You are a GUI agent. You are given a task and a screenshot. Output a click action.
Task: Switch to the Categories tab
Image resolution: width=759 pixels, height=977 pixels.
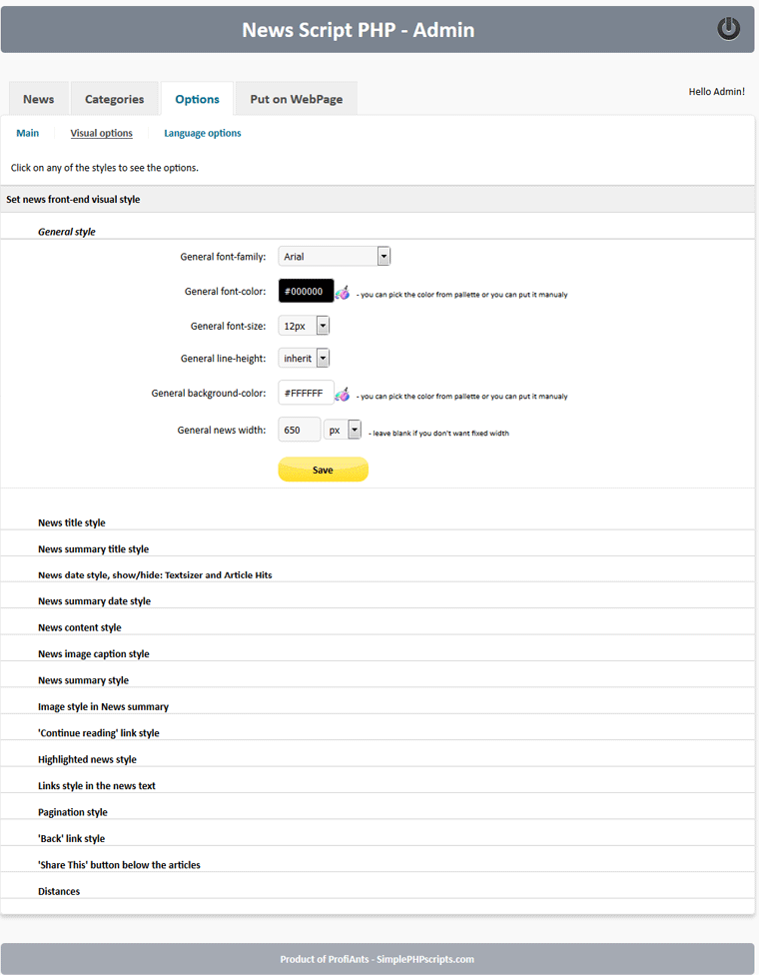tap(114, 99)
